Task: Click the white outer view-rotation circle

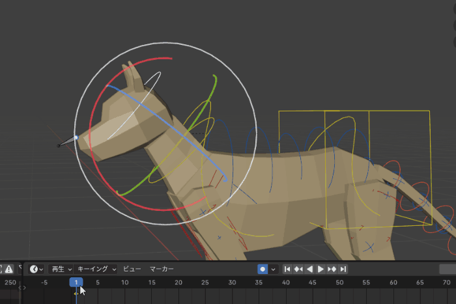Action: (x=165, y=43)
